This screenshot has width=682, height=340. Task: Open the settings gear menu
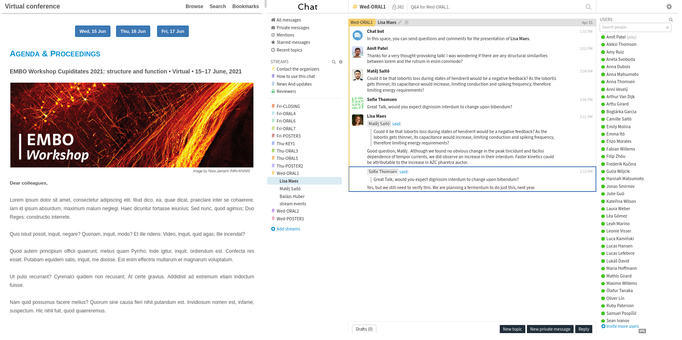(x=669, y=6)
